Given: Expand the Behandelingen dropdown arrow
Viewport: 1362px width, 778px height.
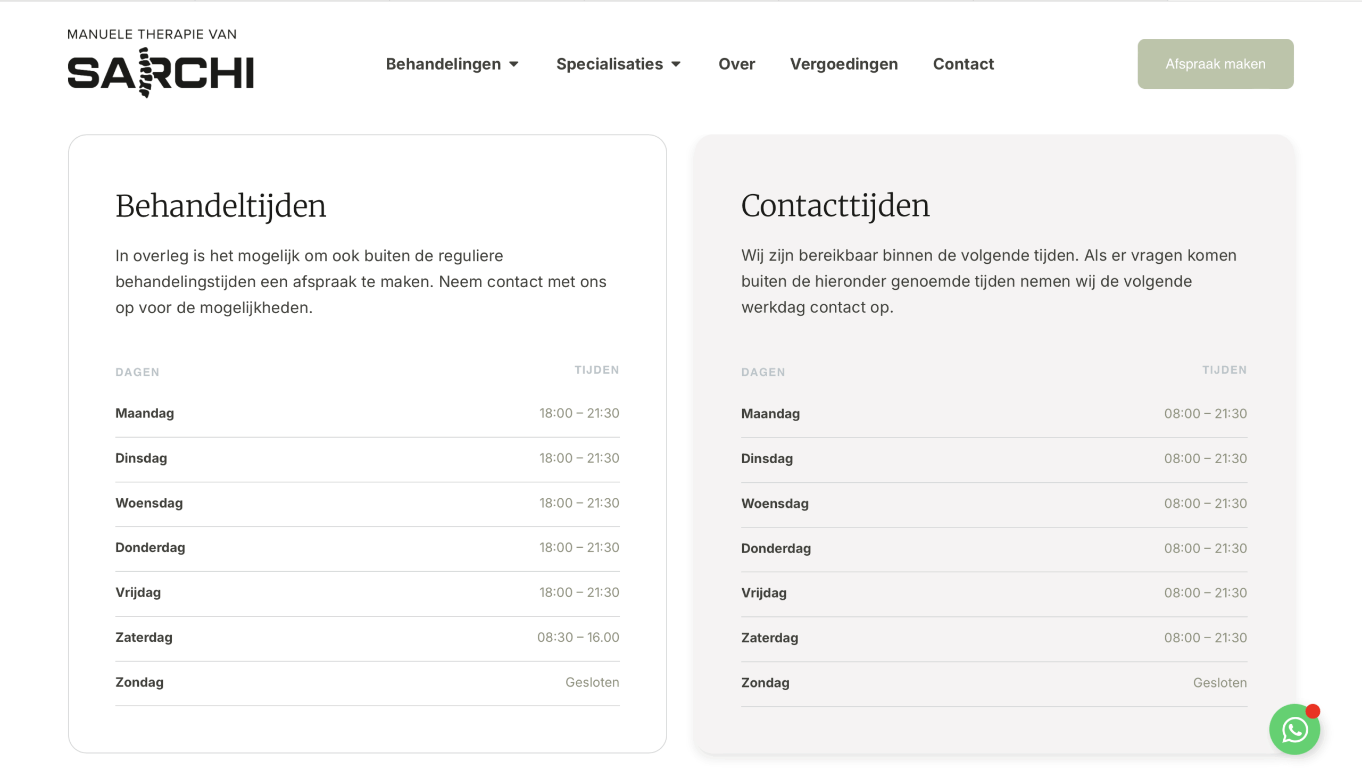Looking at the screenshot, I should click(x=514, y=64).
